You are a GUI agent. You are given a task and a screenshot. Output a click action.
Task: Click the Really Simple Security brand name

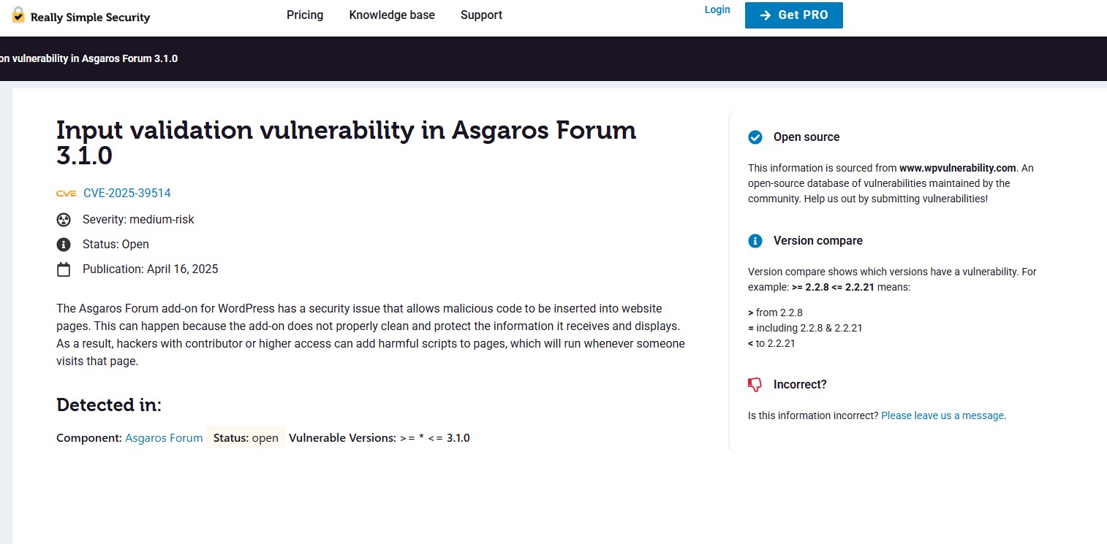click(x=90, y=18)
